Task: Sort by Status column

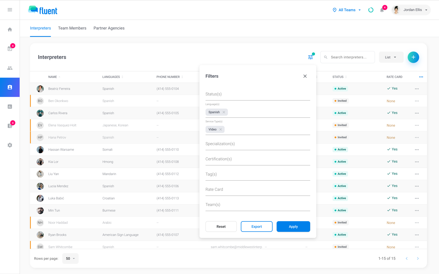Action: tap(339, 77)
